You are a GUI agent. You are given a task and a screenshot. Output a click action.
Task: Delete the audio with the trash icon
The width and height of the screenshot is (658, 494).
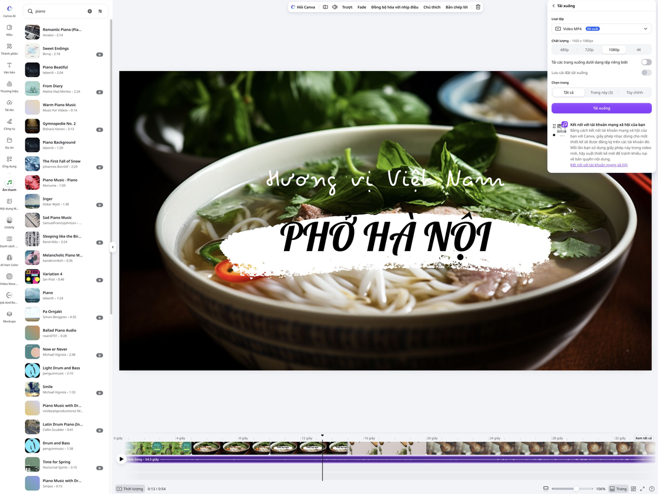478,7
